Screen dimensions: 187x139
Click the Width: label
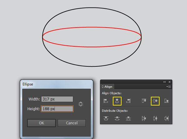pos(34,99)
